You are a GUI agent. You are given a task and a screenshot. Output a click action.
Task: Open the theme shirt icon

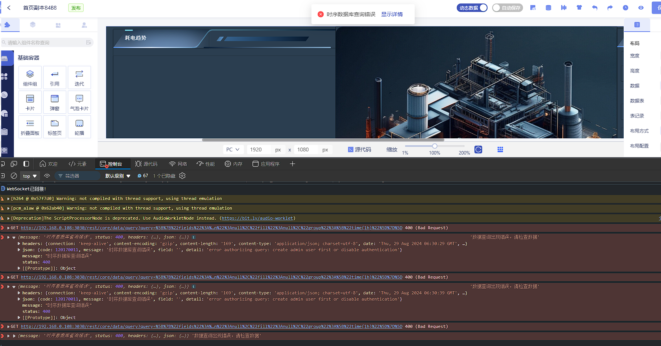[x=579, y=8]
